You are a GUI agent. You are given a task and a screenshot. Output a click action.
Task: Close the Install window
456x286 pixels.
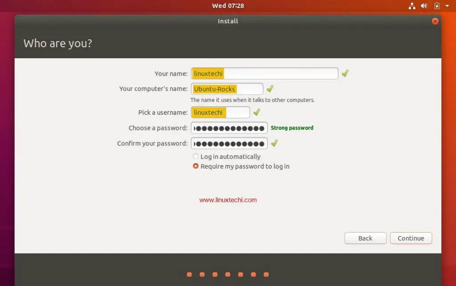click(x=435, y=21)
